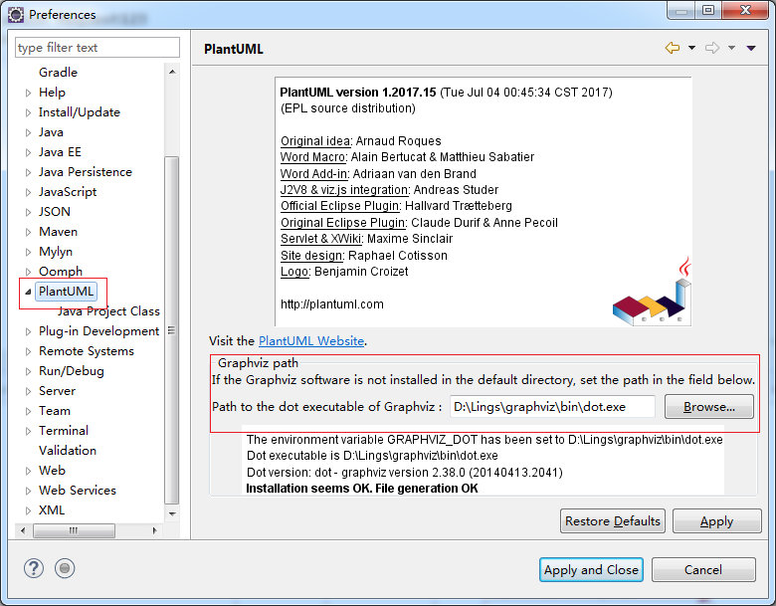Expand the Oomph tree node
Screen dimensions: 776x606
pos(28,272)
